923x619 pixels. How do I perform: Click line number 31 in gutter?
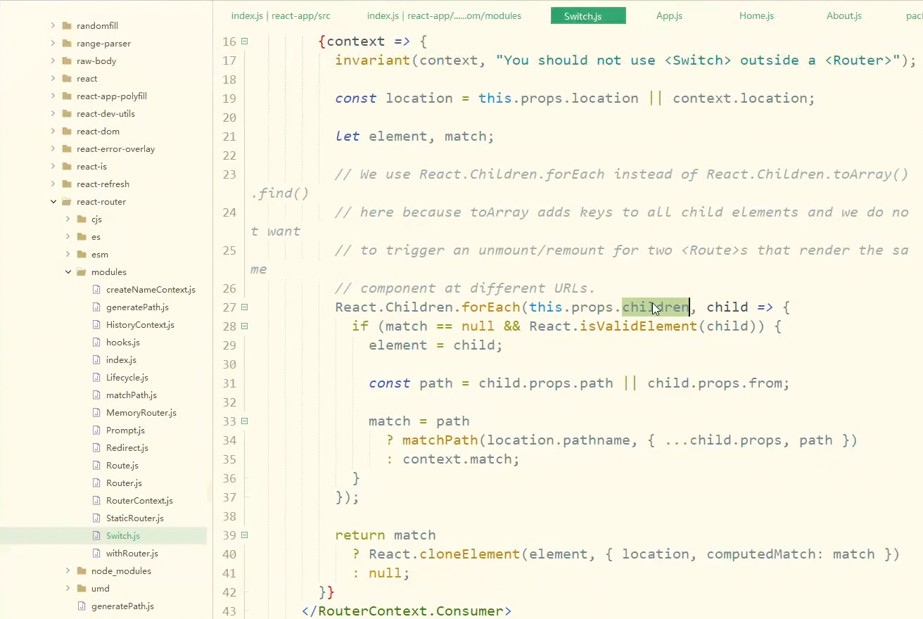(229, 383)
